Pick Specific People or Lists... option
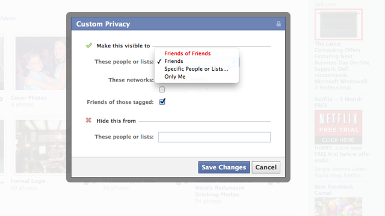The width and height of the screenshot is (385, 216). 196,69
